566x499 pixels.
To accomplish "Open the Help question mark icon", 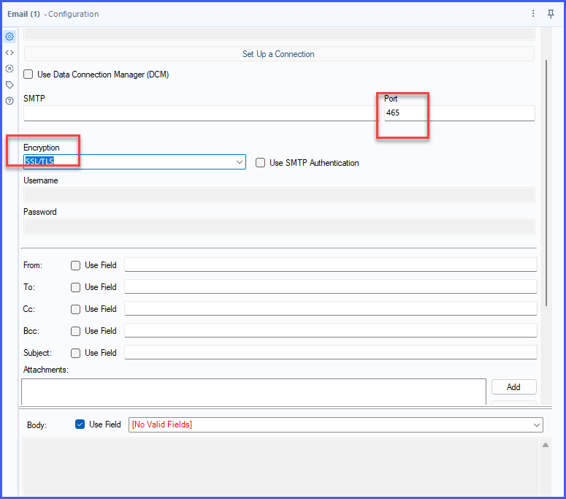I will point(9,101).
